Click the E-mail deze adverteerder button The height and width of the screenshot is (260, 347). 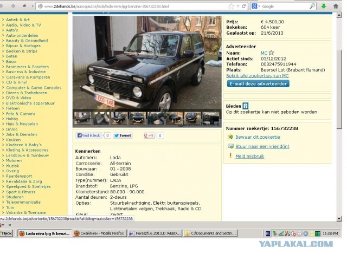[258, 84]
